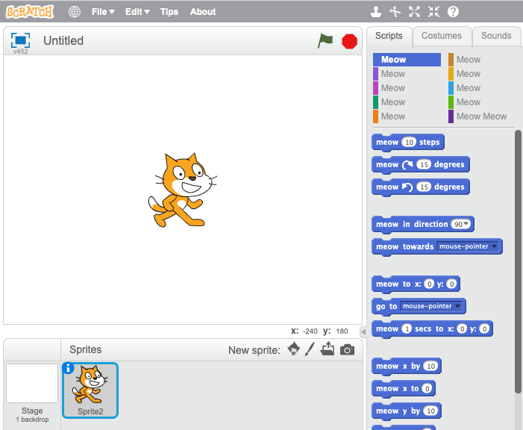The width and height of the screenshot is (523, 430).
Task: Open the Tips menu item
Action: click(x=169, y=12)
